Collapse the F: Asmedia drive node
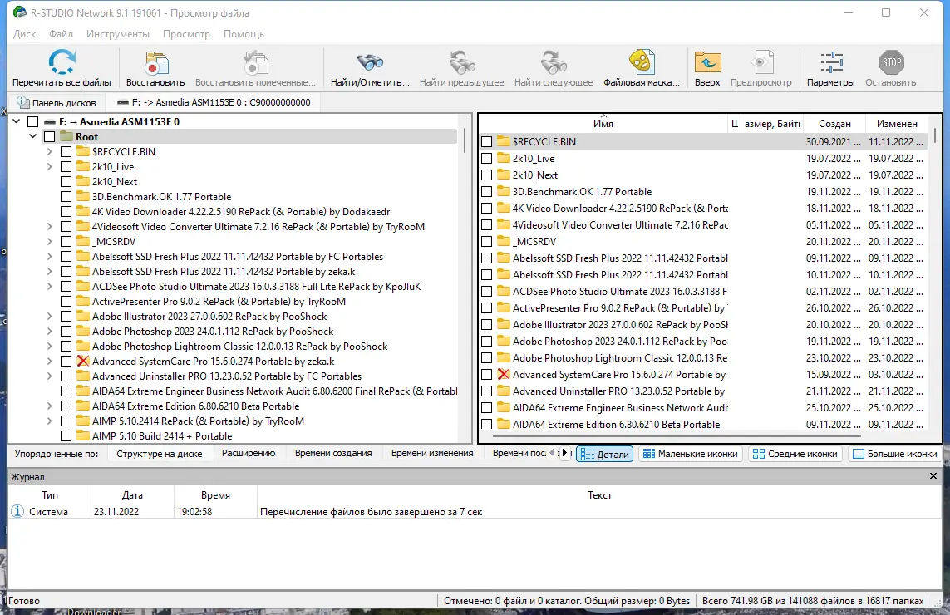This screenshot has height=615, width=950. [x=17, y=122]
